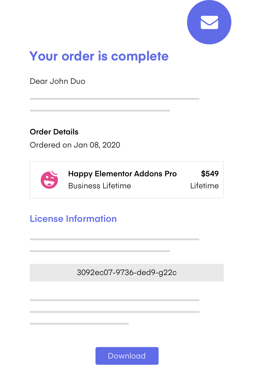
Task: Click the Business Lifetime plan text
Action: (99, 186)
